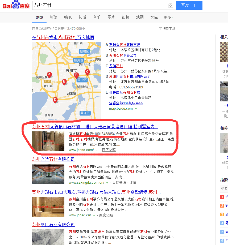Click the 苏州兴达石材 result thumbnail

48,174
